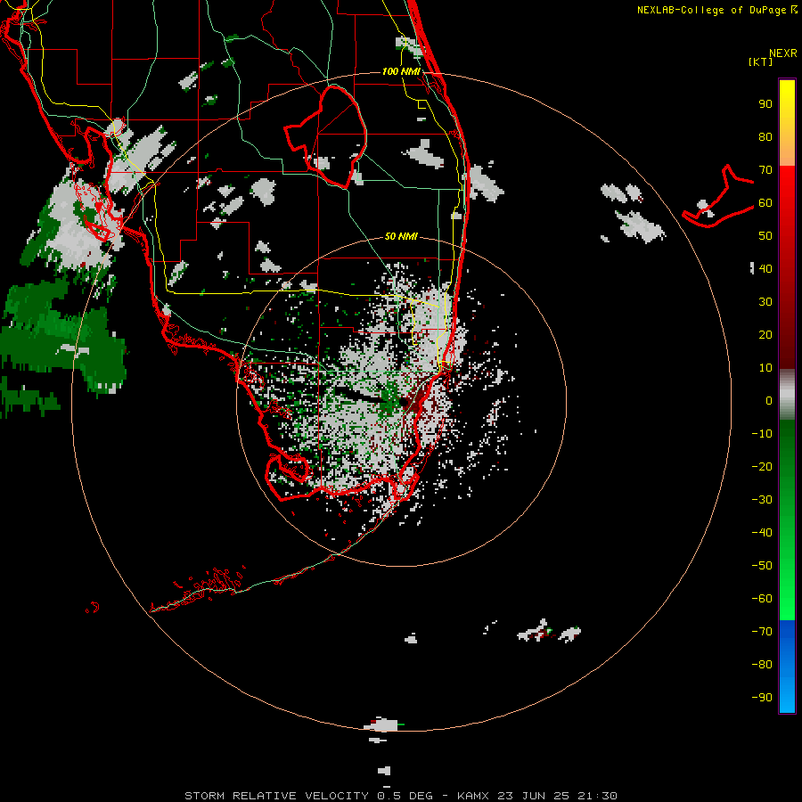The height and width of the screenshot is (802, 802).
Task: Click the -70 knot scale label
Action: coord(762,631)
